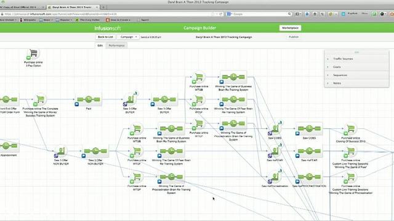The width and height of the screenshot is (394, 221).
Task: Select the Saw 3 Offer NON BUYER goal icon
Action: tap(61, 151)
